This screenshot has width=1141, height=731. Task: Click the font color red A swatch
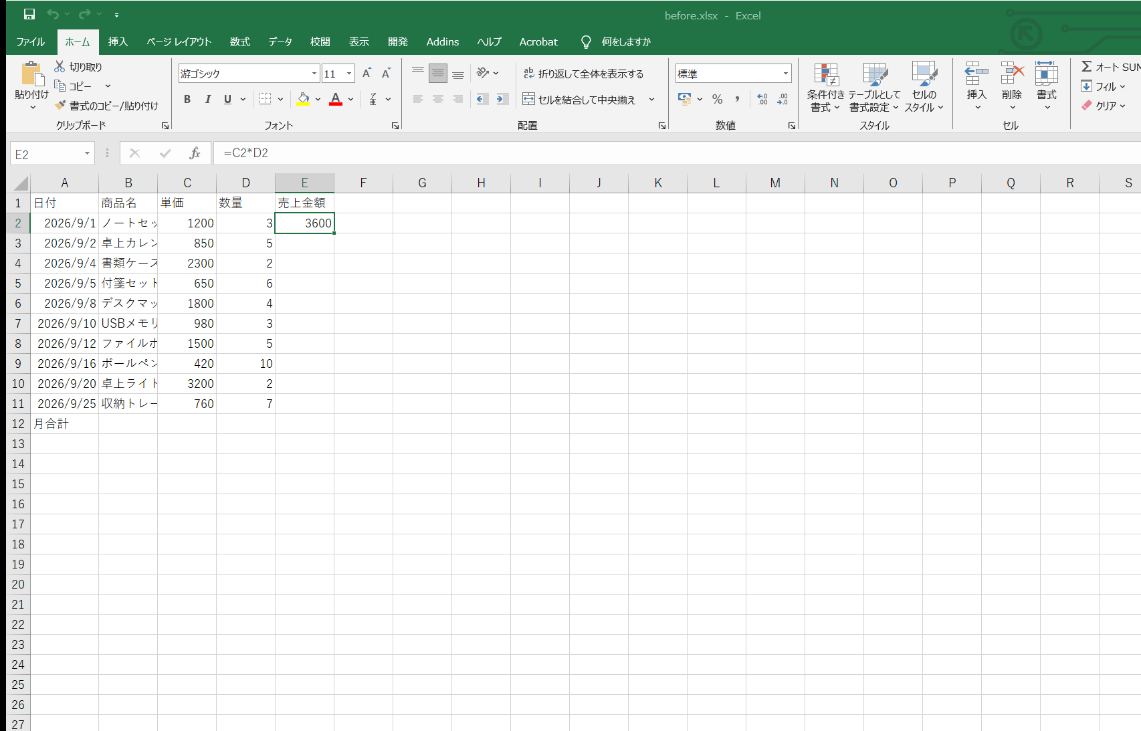click(336, 99)
